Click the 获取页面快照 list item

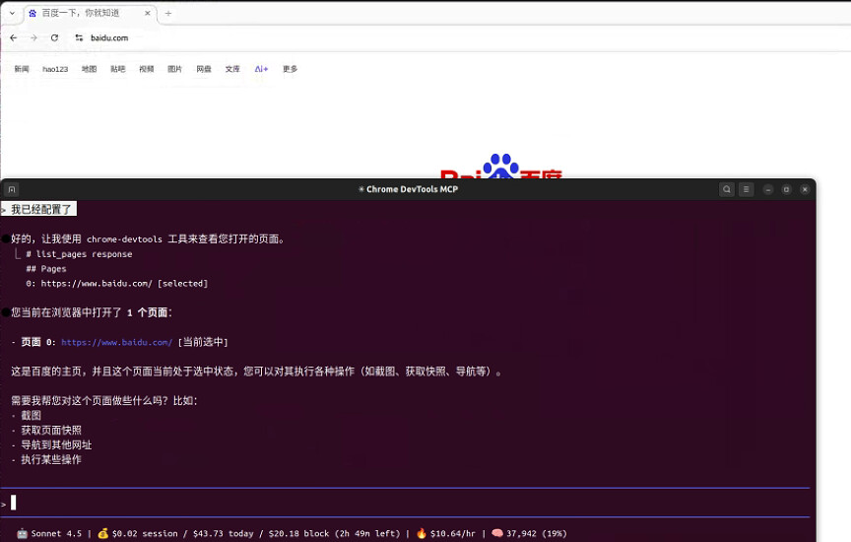(51, 430)
